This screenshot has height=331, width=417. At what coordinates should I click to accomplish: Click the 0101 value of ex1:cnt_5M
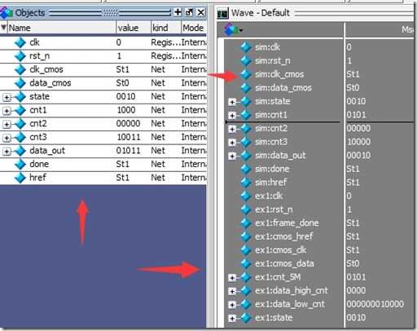pos(356,277)
